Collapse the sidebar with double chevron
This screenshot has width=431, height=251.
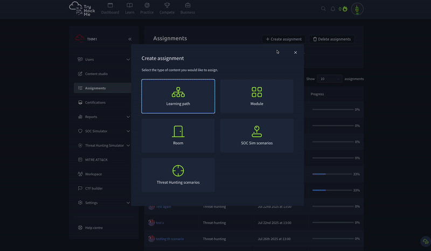[130, 39]
